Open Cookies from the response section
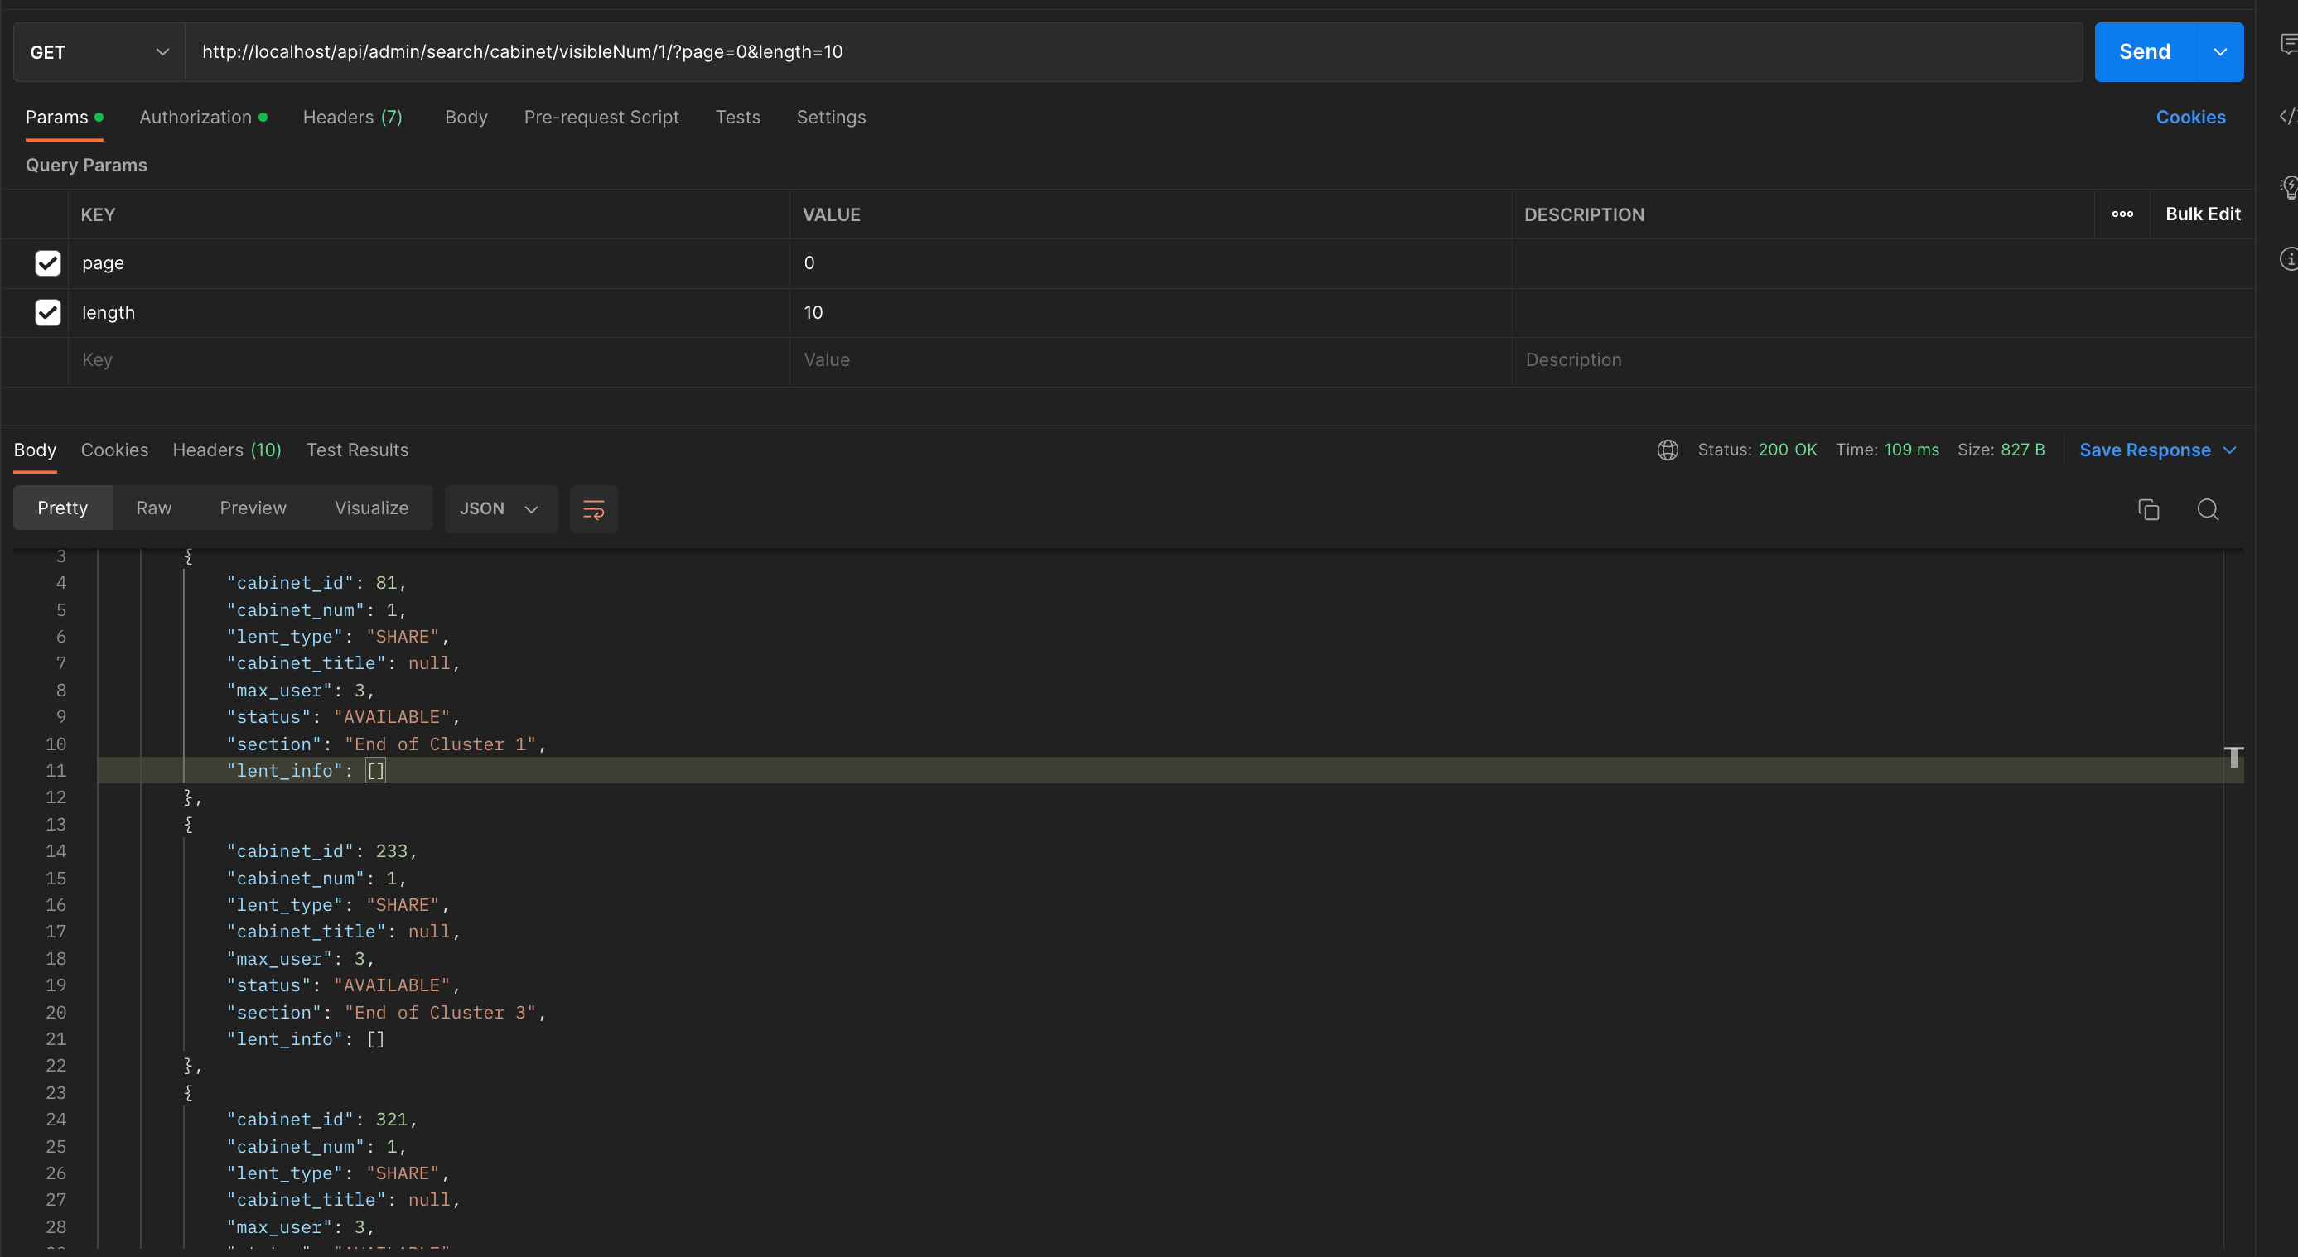This screenshot has height=1257, width=2298. click(x=114, y=450)
